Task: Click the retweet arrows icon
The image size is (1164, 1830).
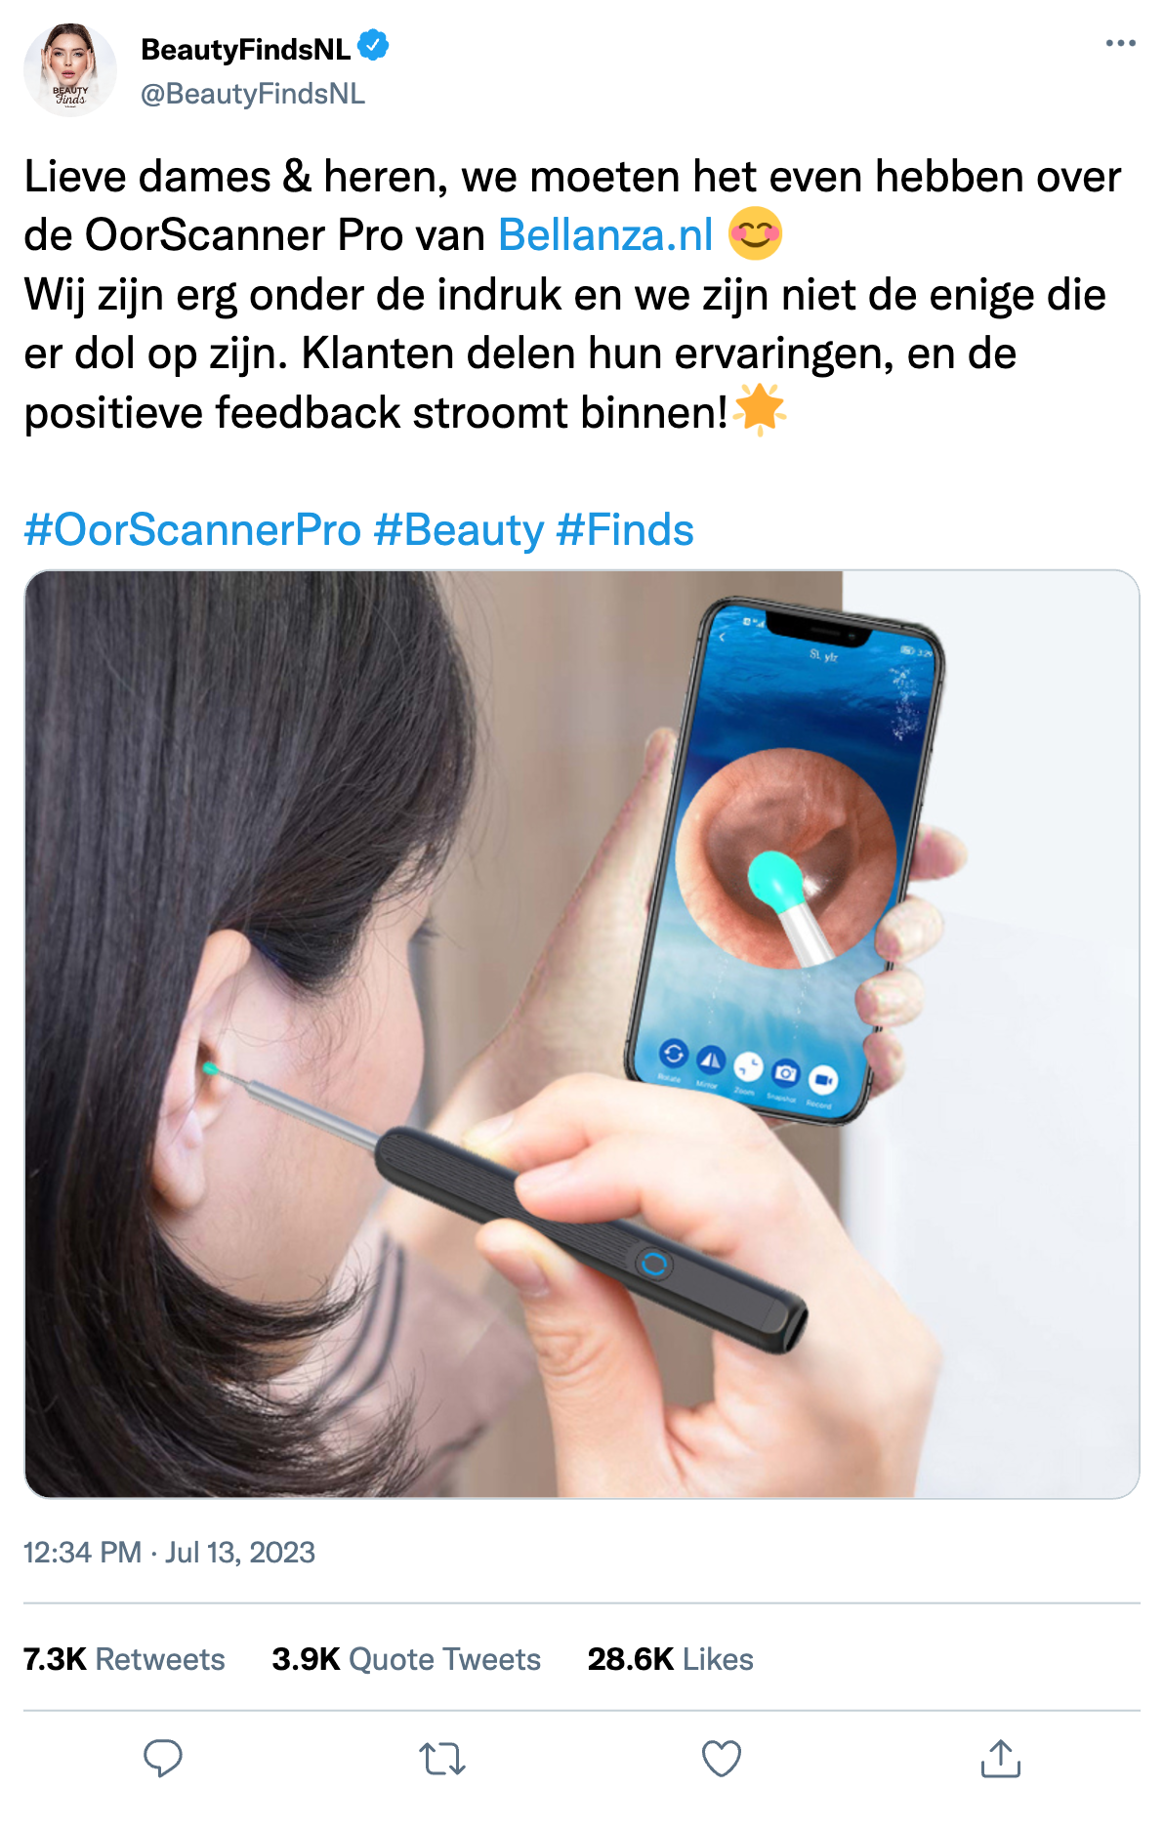Action: tap(442, 1759)
